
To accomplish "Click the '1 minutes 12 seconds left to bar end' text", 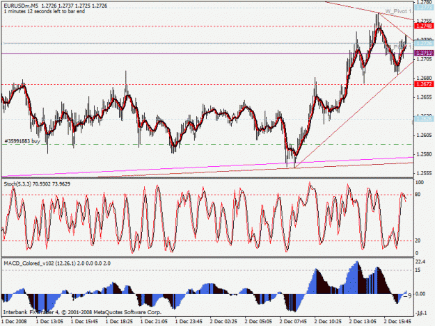I will pyautogui.click(x=45, y=11).
